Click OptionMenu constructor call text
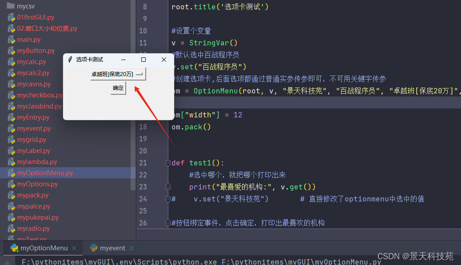 [216, 91]
